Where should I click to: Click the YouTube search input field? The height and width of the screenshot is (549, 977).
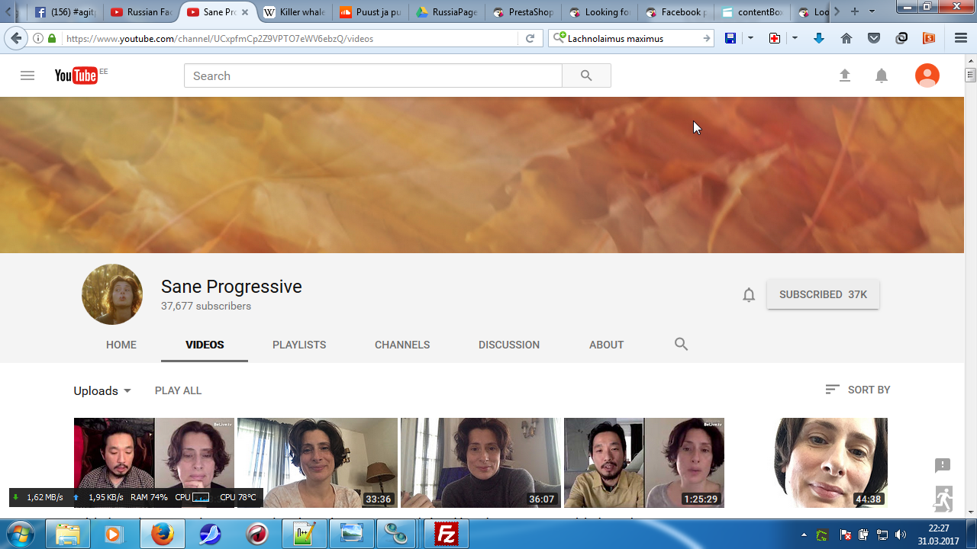(x=373, y=75)
